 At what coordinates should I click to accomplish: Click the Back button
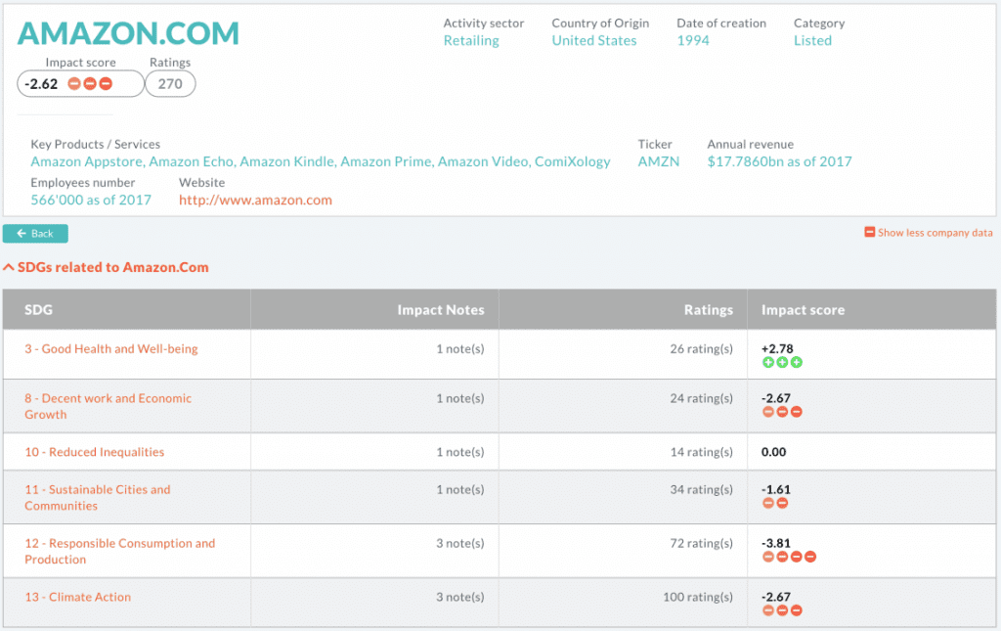pyautogui.click(x=35, y=234)
